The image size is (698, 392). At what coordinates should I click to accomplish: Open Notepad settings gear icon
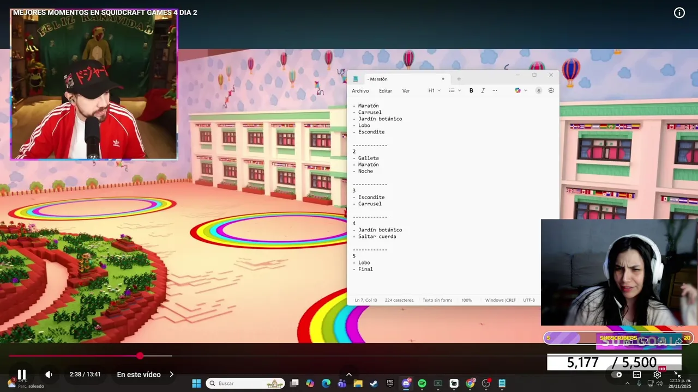[x=551, y=90]
